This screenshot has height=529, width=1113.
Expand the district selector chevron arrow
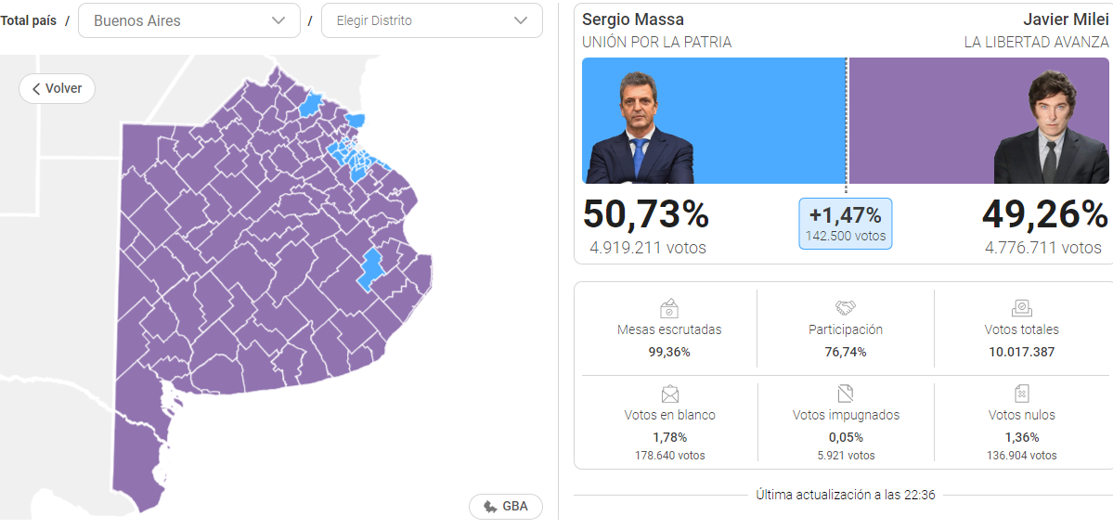click(521, 20)
